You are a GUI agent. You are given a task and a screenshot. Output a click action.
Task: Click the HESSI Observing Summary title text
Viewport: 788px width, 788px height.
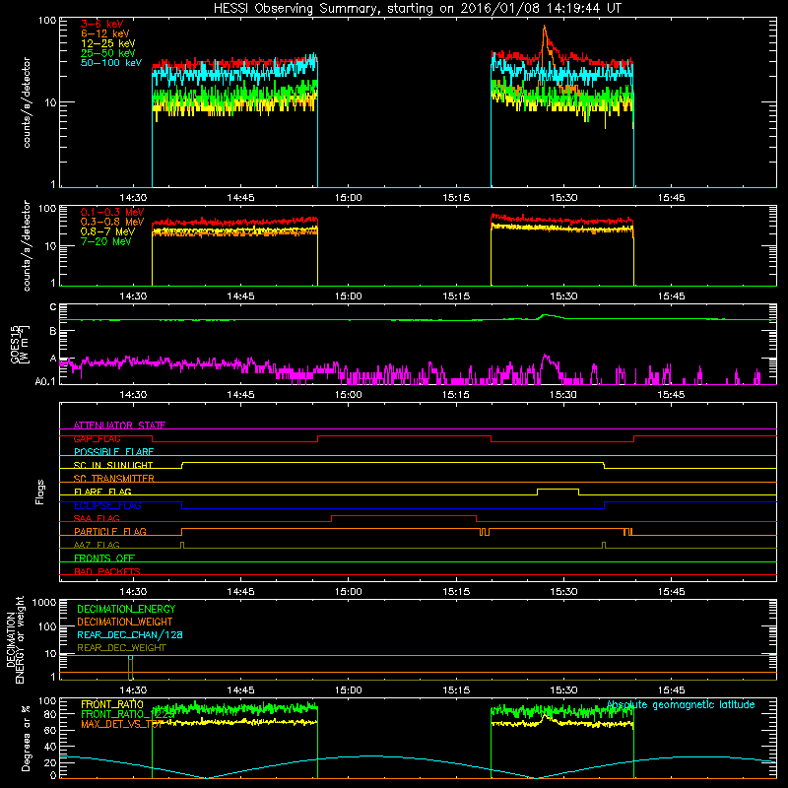pos(417,9)
